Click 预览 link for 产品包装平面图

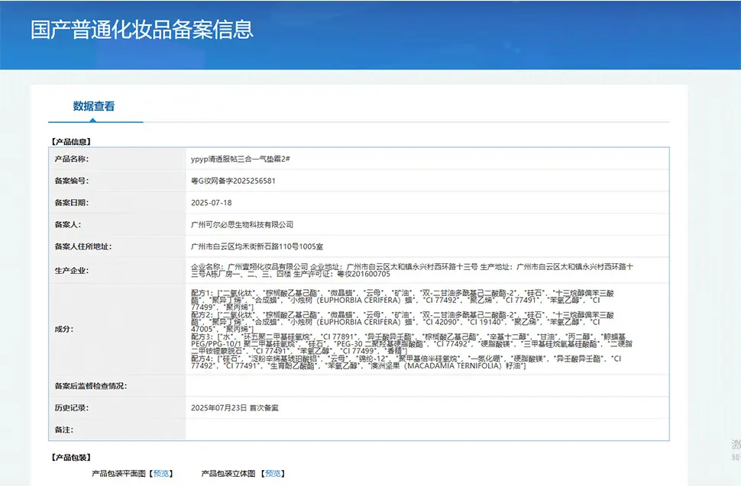161,474
